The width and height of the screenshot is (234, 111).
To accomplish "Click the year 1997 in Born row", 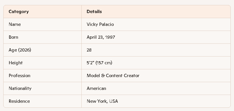I will 110,37.
